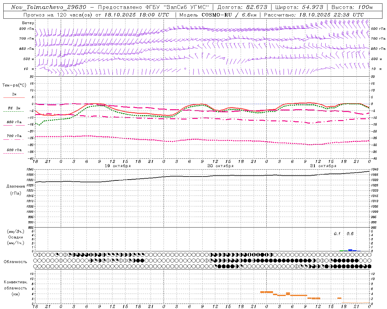
Task: Click the black pressure curve line
Action: pyautogui.click(x=203, y=177)
